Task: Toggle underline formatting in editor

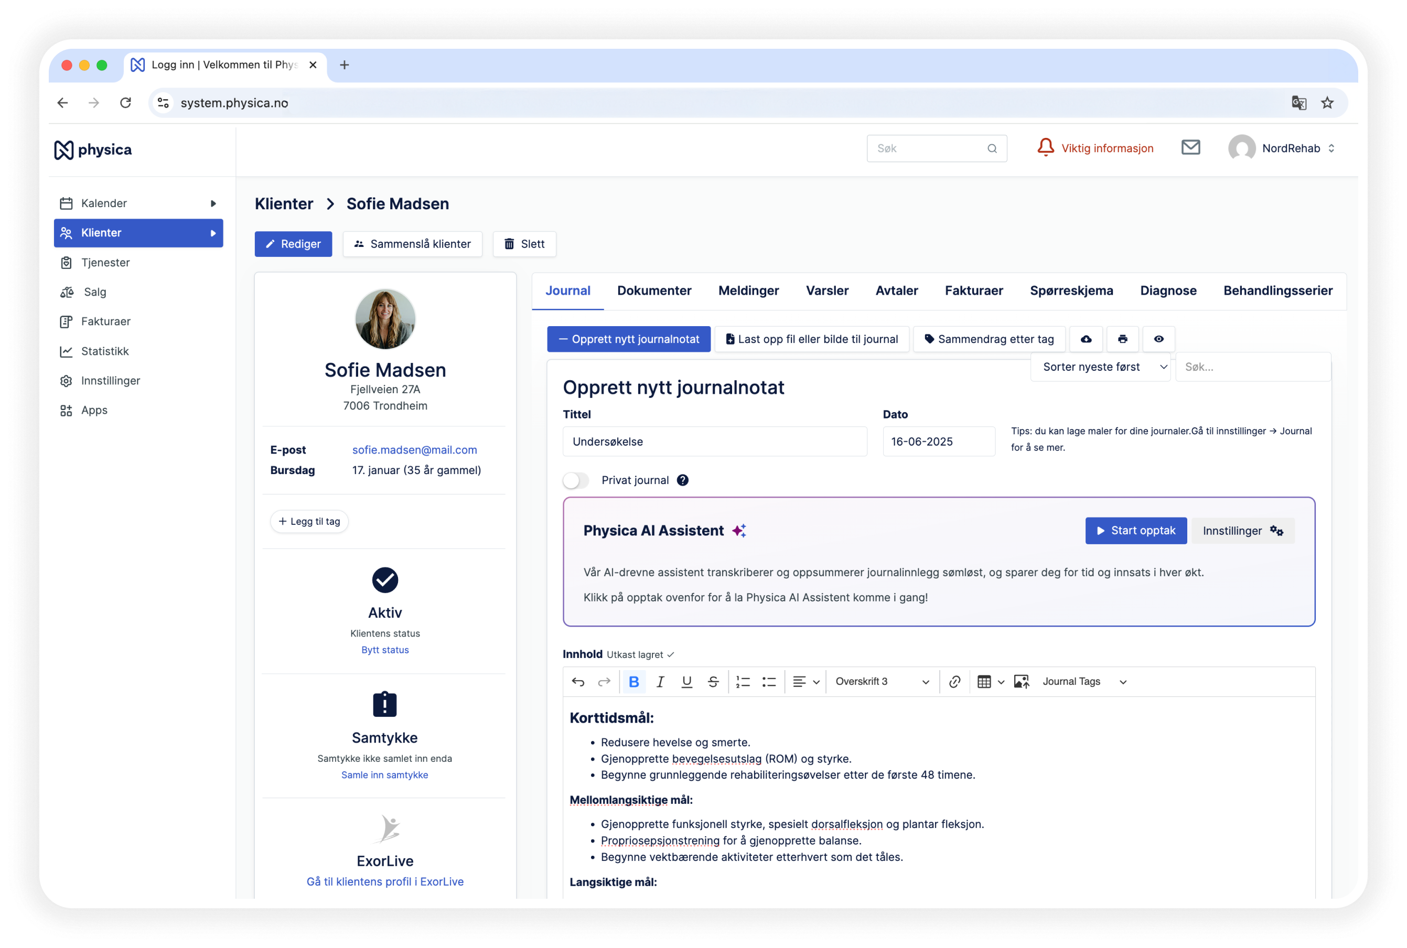Action: point(687,682)
